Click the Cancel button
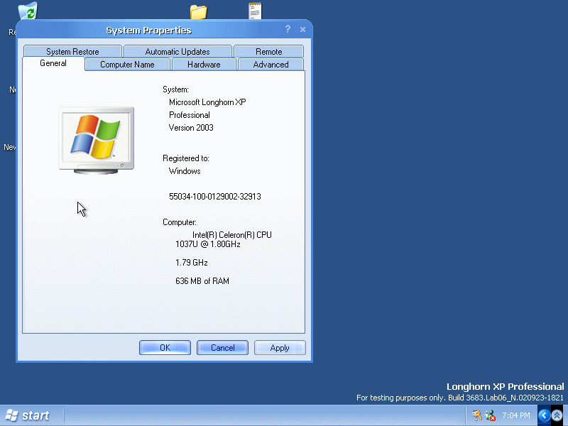Image resolution: width=568 pixels, height=426 pixels. point(222,348)
